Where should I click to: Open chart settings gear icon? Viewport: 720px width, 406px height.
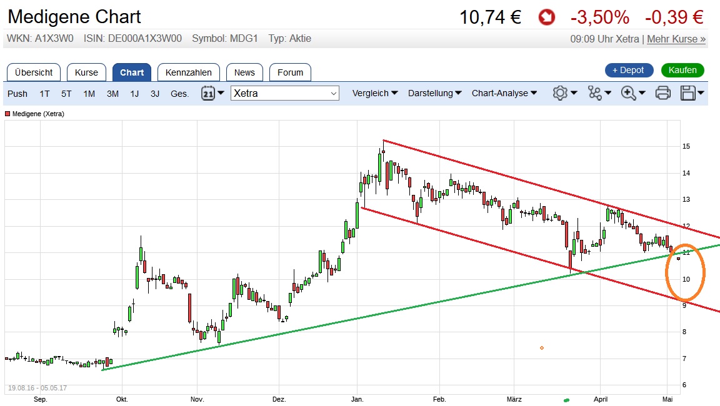click(560, 93)
